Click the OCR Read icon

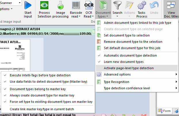[89, 6]
